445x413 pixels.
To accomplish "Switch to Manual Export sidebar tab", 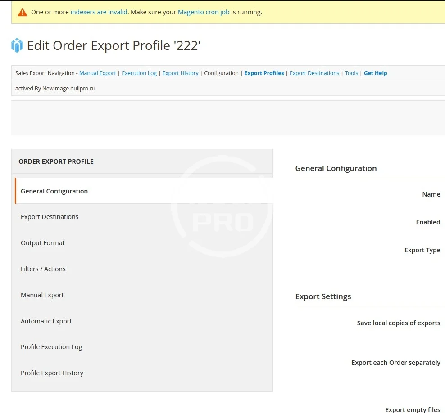I will [42, 295].
